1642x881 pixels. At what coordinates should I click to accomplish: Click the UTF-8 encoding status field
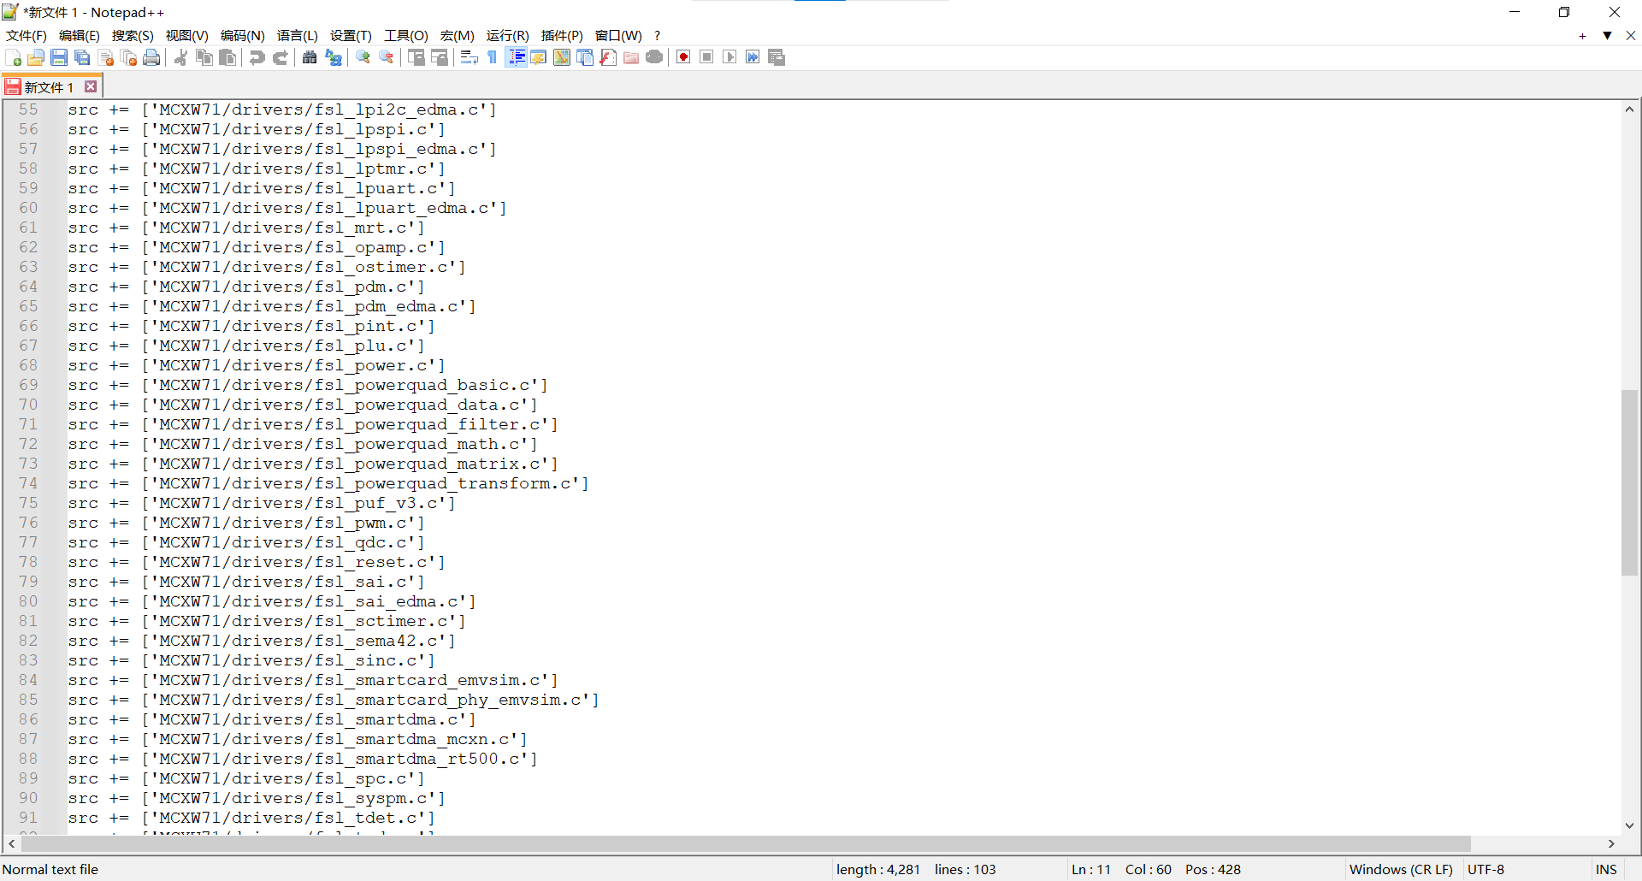point(1485,869)
